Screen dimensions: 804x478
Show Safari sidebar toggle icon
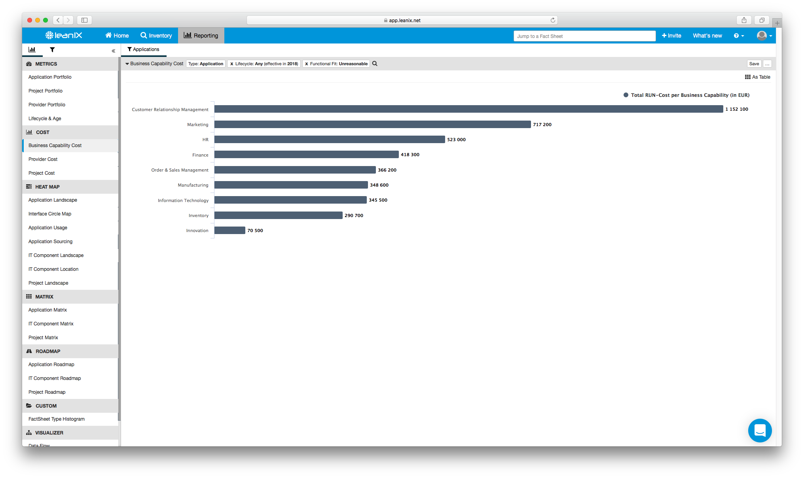(x=84, y=20)
